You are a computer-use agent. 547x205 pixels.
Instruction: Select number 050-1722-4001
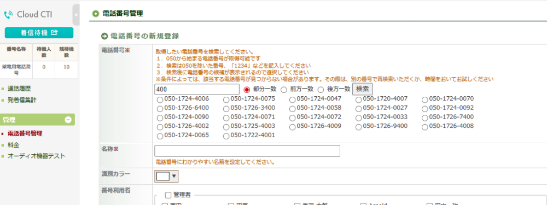pos(226,136)
